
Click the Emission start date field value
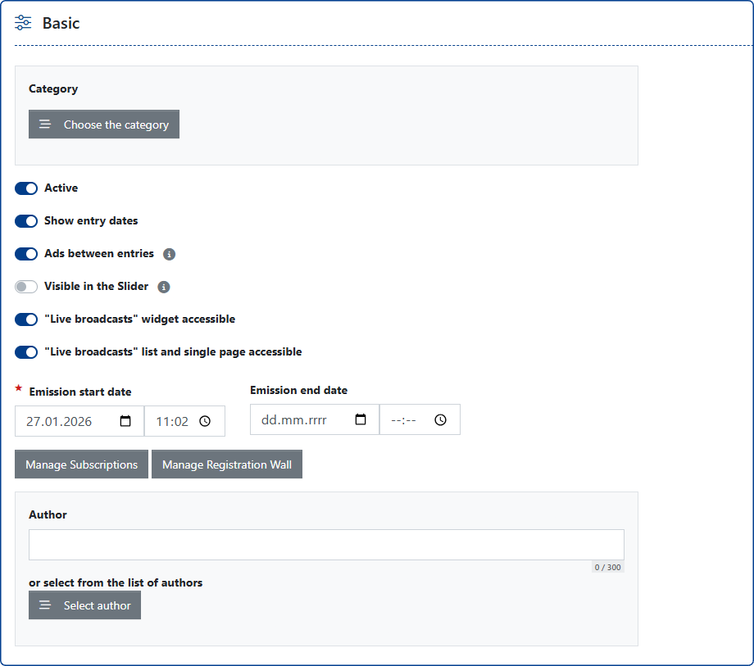[x=59, y=421]
